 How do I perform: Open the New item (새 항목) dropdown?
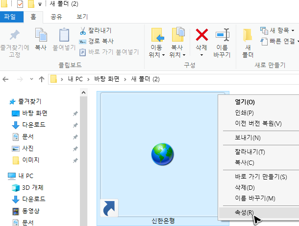coord(277,30)
